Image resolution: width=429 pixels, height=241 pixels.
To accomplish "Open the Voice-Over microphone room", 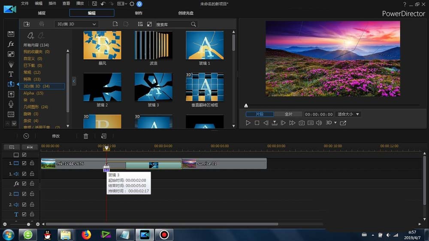I will (11, 104).
